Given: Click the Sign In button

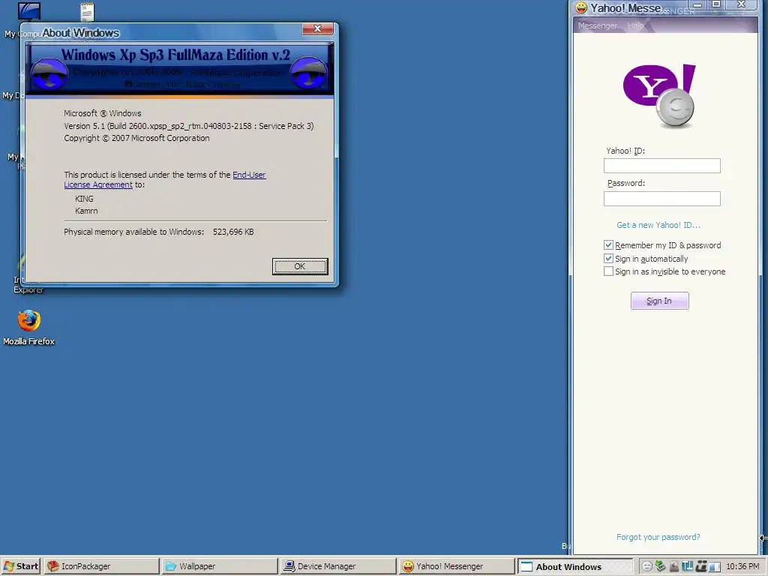Looking at the screenshot, I should 659,301.
